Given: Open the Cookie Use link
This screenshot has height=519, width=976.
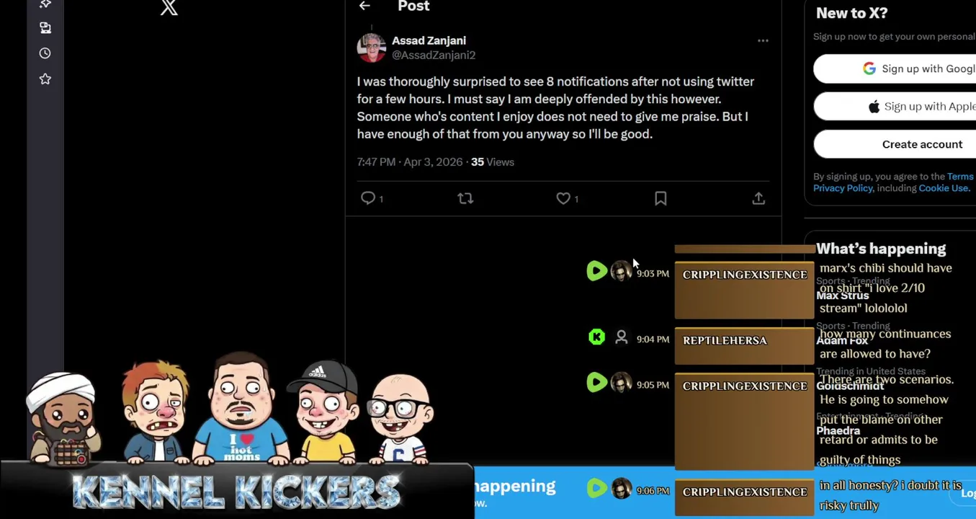Looking at the screenshot, I should 944,188.
